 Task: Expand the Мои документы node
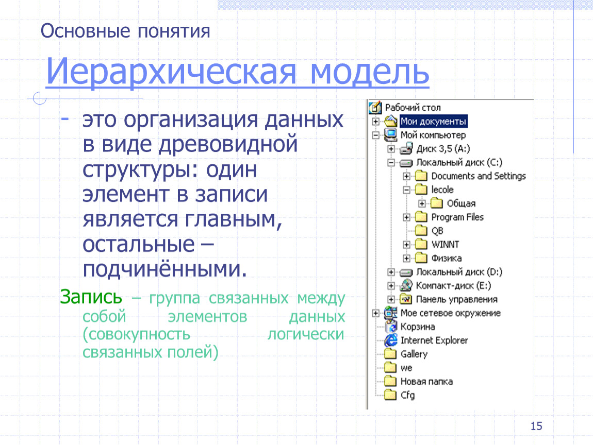[x=376, y=122]
